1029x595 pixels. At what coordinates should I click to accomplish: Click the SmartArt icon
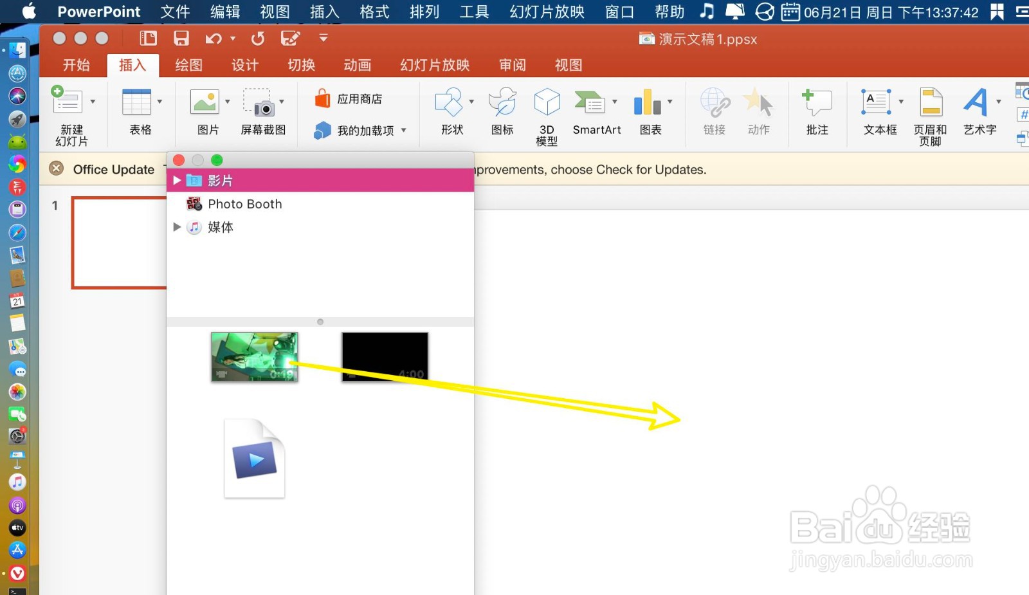(590, 102)
